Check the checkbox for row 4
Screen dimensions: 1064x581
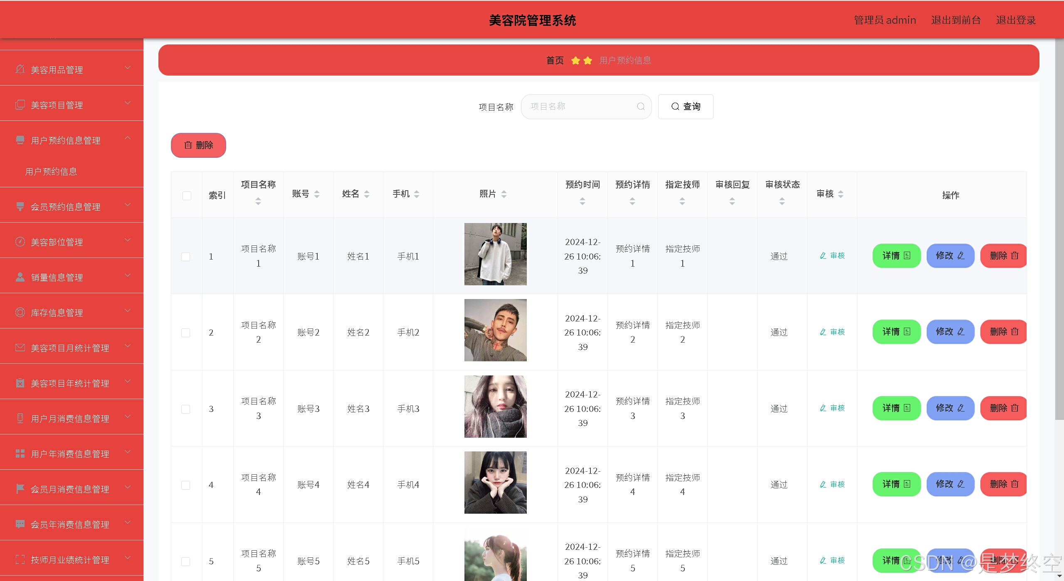click(186, 485)
